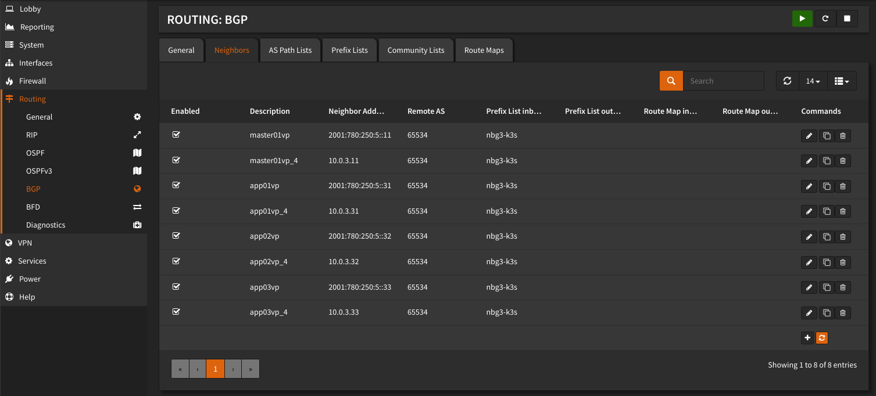This screenshot has width=876, height=396.
Task: Toggle enabled checkbox for app02vp
Action: pos(176,236)
